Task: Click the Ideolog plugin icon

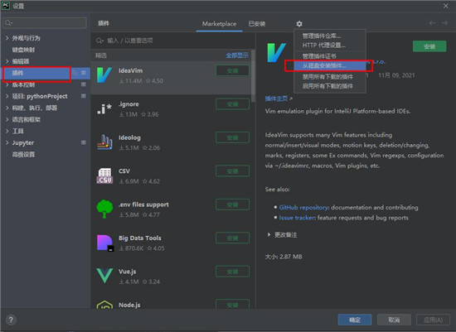Action: (104, 142)
